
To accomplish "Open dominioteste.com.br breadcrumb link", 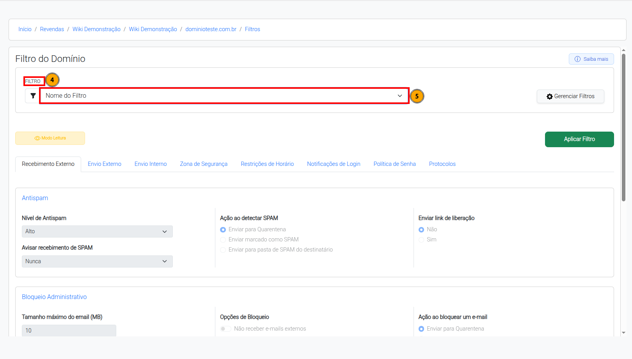I will 211,29.
